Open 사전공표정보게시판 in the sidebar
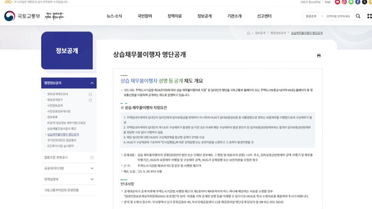The width and height of the screenshot is (372, 209). pos(59,111)
